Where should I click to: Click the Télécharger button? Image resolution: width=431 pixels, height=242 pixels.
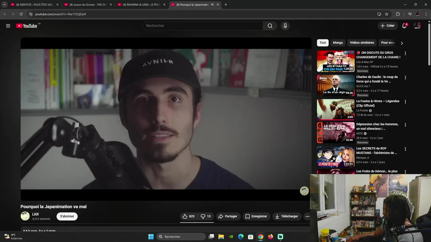pyautogui.click(x=287, y=216)
